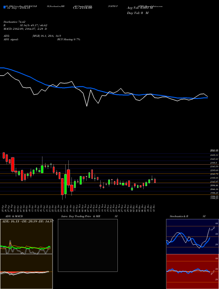Click the 'Stochastics & R' panel title
The height and width of the screenshot is (289, 219).
179,216
